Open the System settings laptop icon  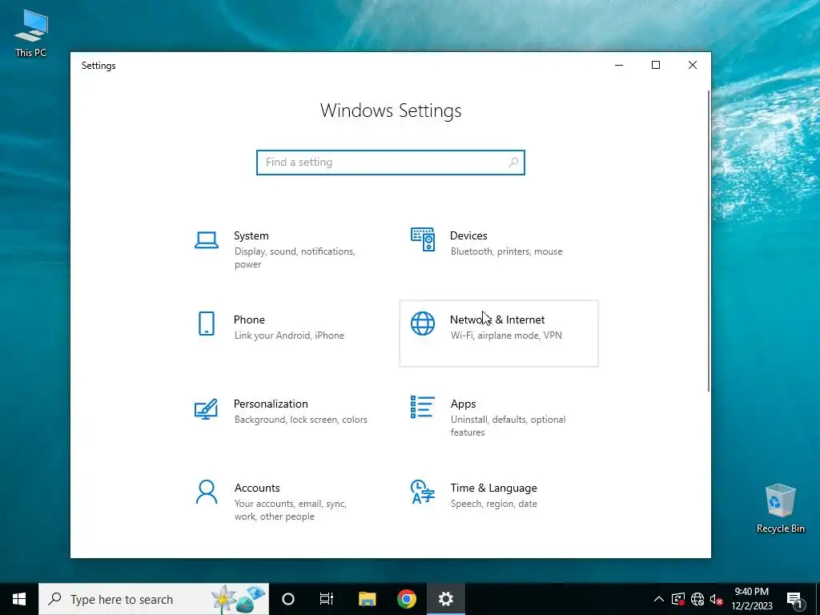pos(207,240)
